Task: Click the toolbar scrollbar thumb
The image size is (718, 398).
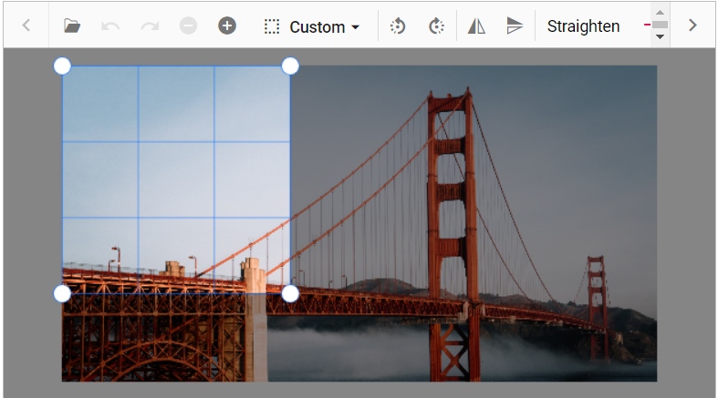Action: (x=660, y=25)
